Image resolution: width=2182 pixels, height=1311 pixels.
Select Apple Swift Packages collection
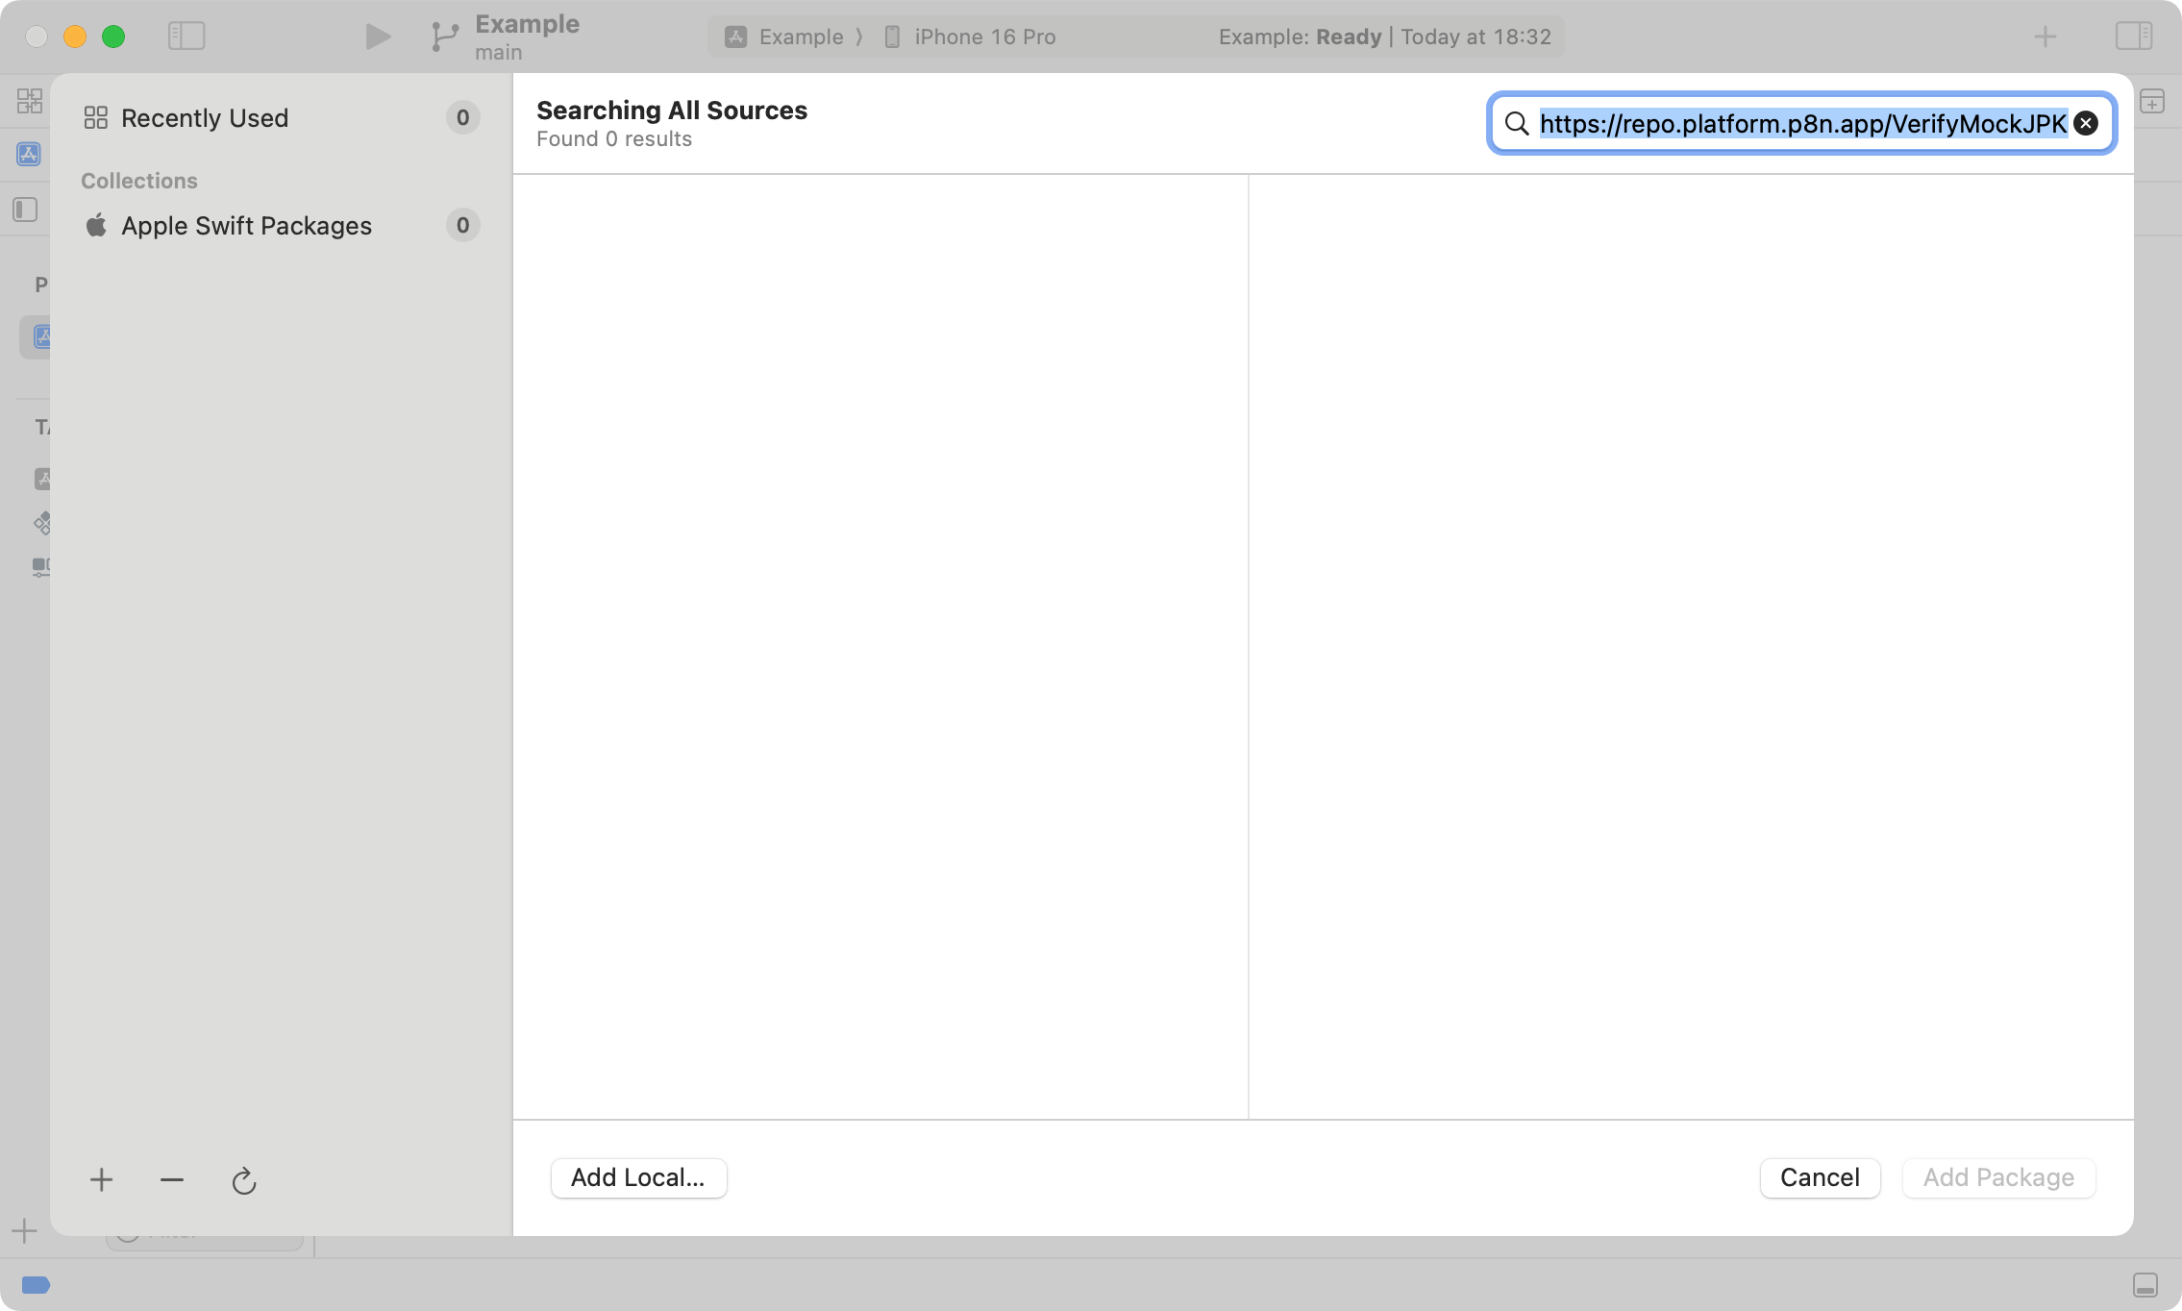(x=246, y=226)
